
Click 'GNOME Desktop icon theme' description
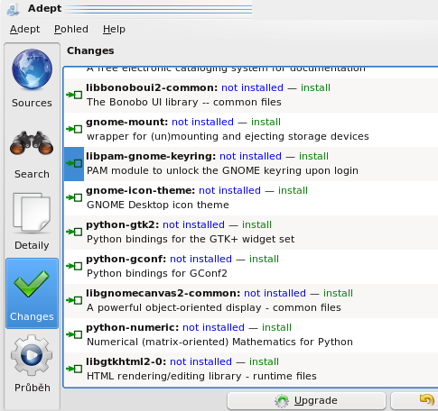pyautogui.click(x=158, y=205)
